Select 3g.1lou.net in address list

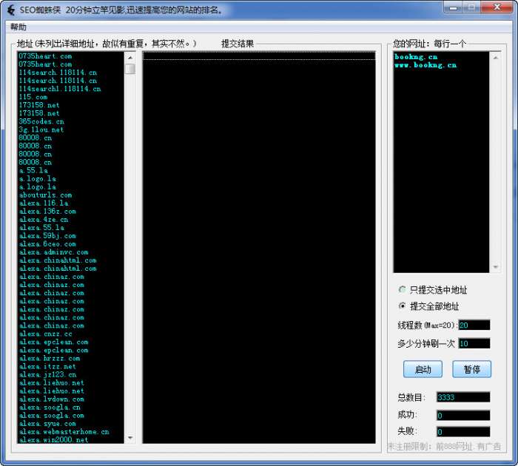pyautogui.click(x=41, y=129)
